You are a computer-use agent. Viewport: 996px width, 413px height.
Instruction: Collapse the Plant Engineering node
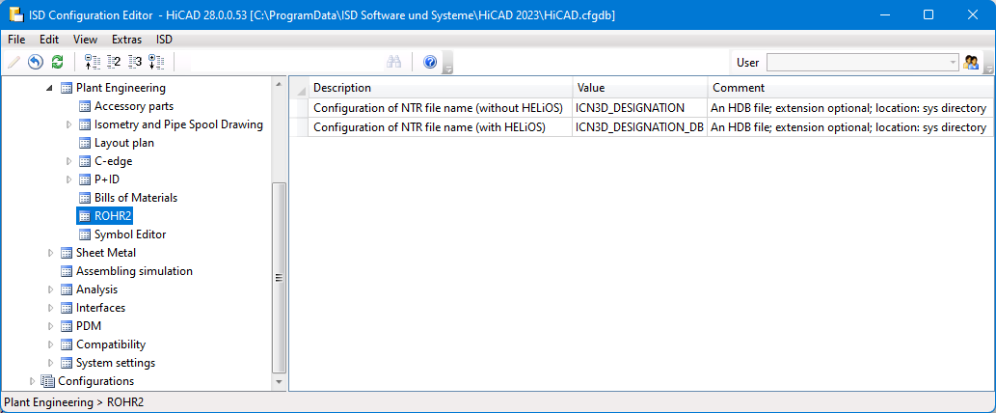[50, 89]
